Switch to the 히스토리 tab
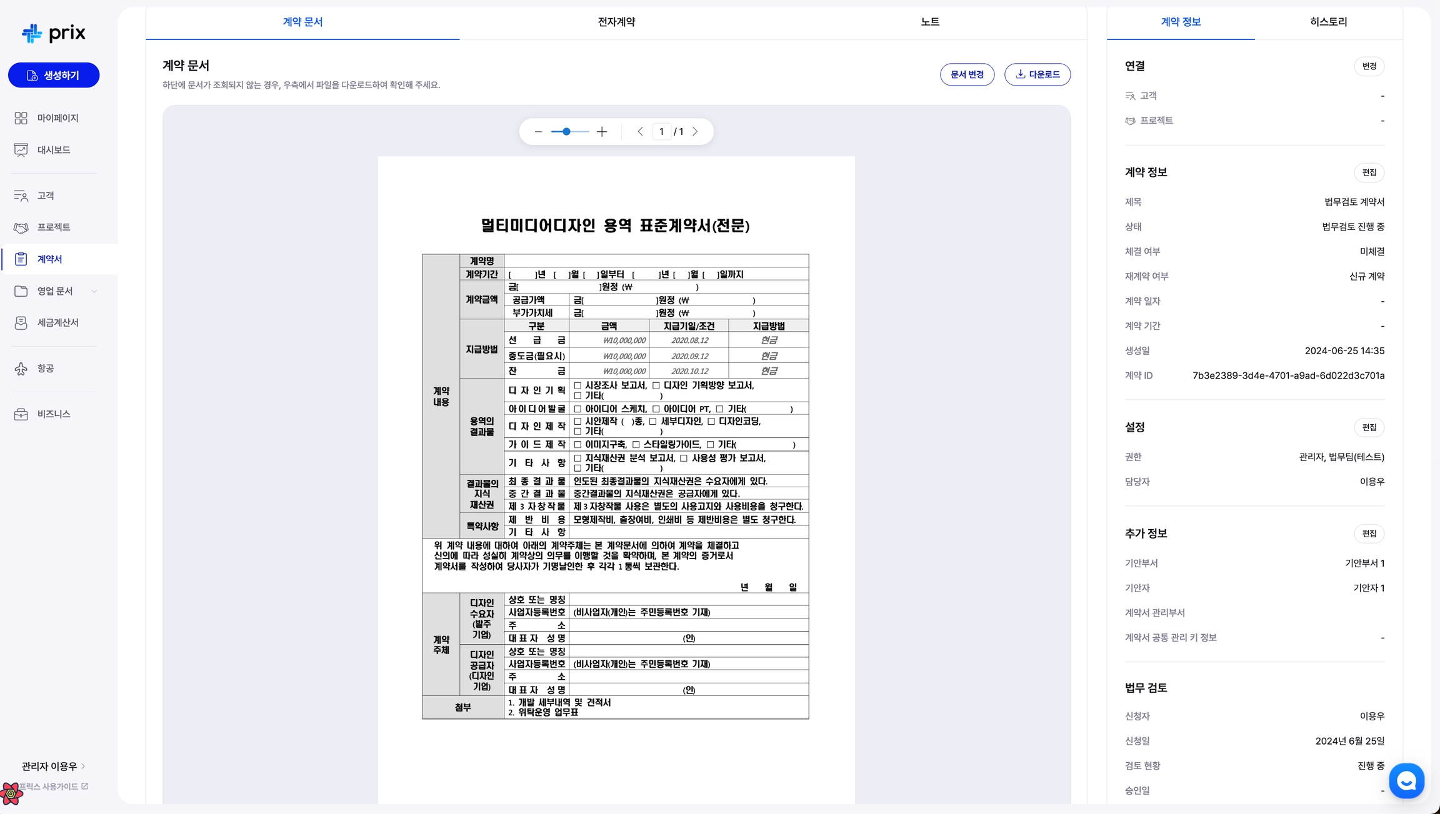The height and width of the screenshot is (814, 1440). pos(1328,22)
